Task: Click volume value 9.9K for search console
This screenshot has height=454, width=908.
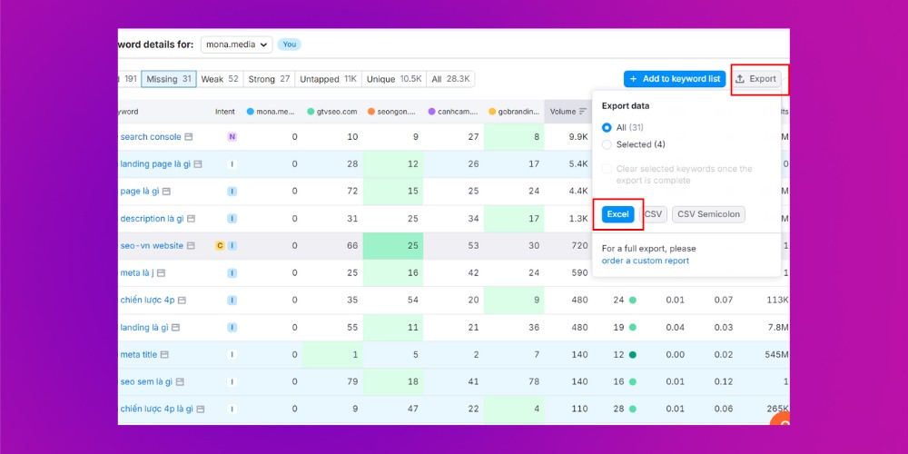Action: click(x=577, y=137)
